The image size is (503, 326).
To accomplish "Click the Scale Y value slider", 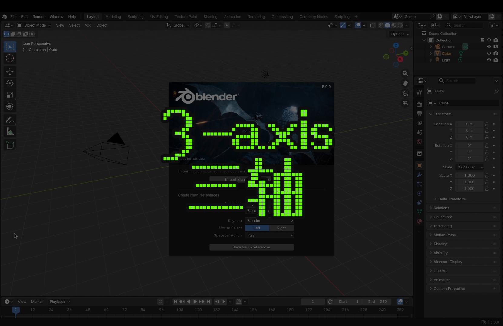I will pos(469,182).
